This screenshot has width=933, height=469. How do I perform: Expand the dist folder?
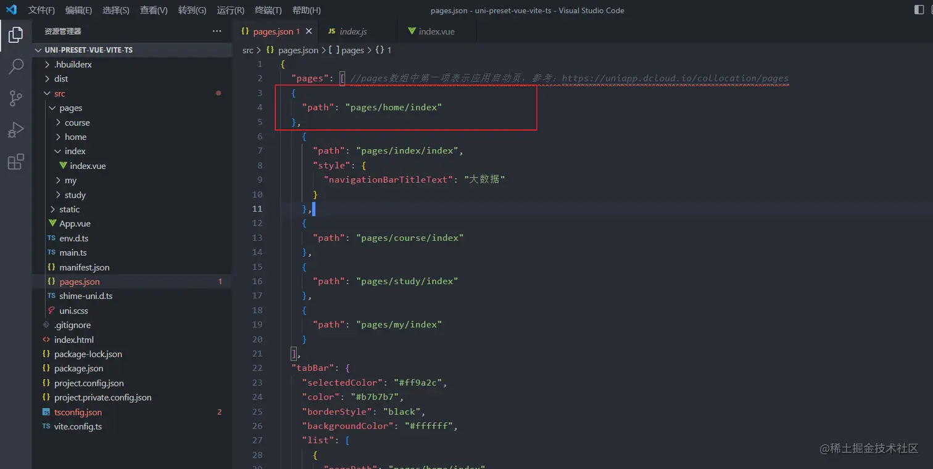[47, 79]
